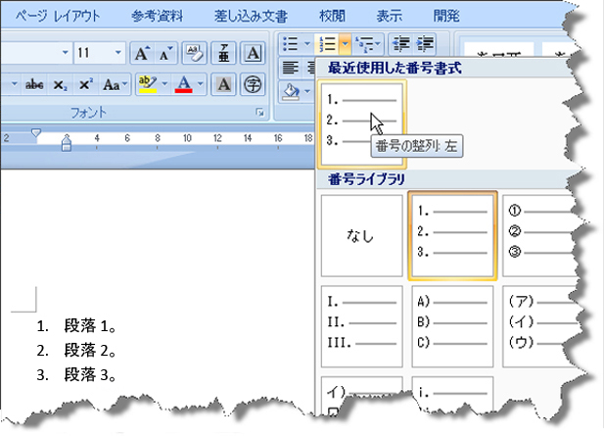Apply character border icon
The height and width of the screenshot is (436, 604).
click(253, 53)
